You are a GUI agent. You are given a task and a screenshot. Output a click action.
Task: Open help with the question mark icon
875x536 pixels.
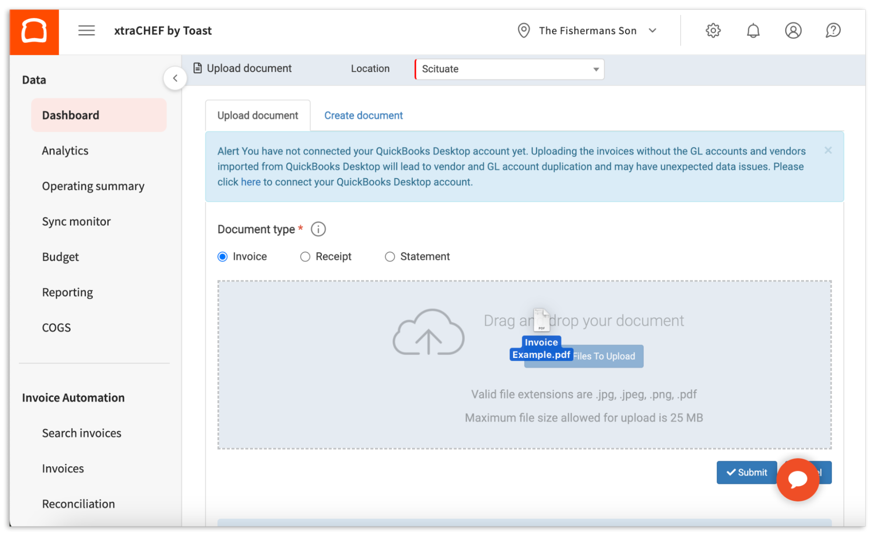coord(833,30)
